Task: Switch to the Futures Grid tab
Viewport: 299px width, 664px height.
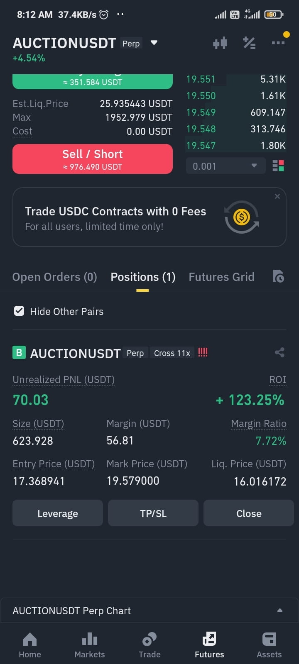Action: pos(221,277)
